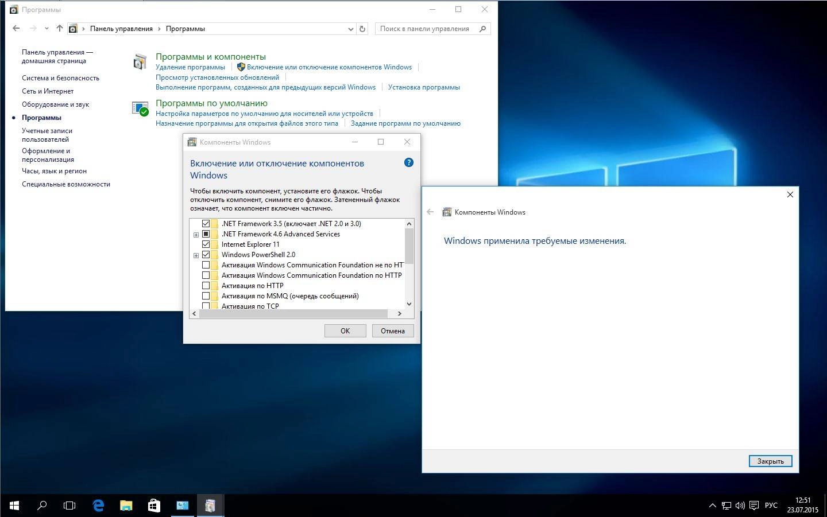Go up one level with Up arrow
Screen dimensions: 827x517
(x=60, y=28)
